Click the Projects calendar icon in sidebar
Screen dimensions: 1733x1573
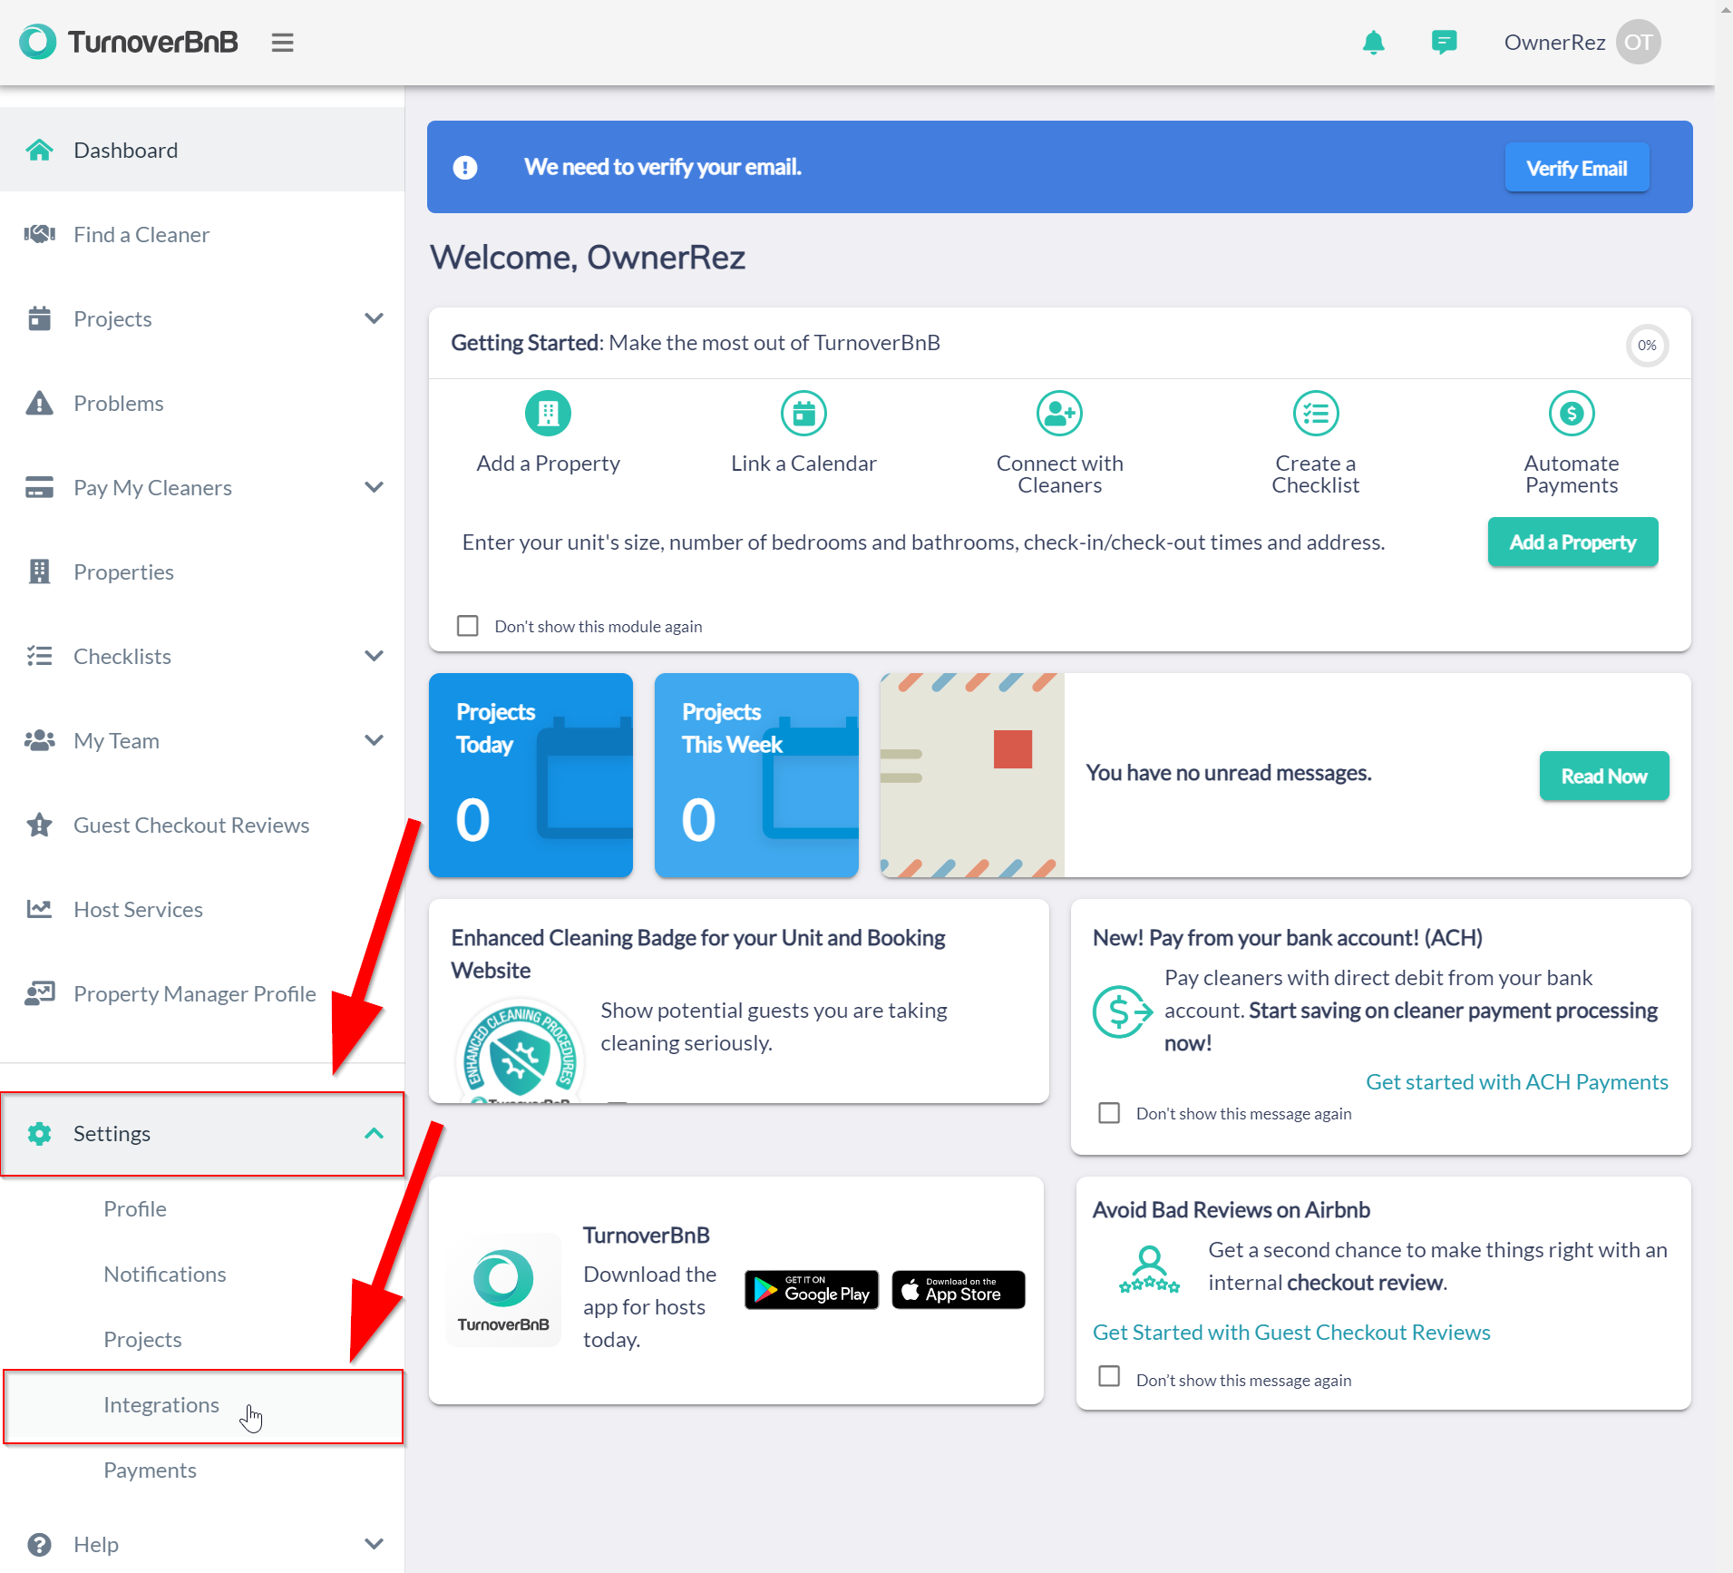39,318
